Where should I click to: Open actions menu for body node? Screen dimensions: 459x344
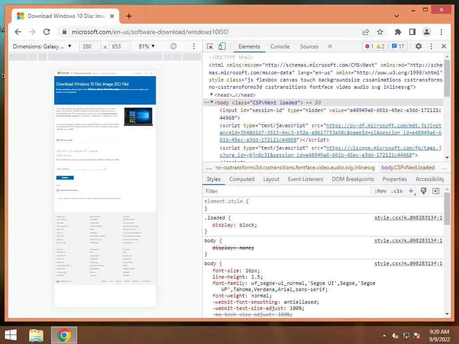point(206,103)
